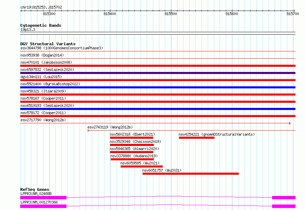Click the red bar under nsv5946365 (Almarri2020)

click(132, 152)
